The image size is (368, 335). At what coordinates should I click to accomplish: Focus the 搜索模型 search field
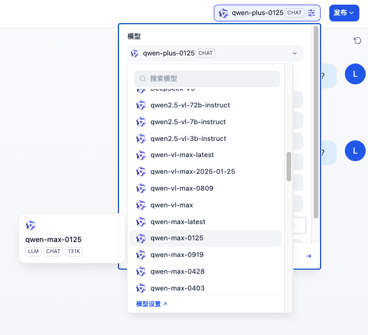point(207,79)
